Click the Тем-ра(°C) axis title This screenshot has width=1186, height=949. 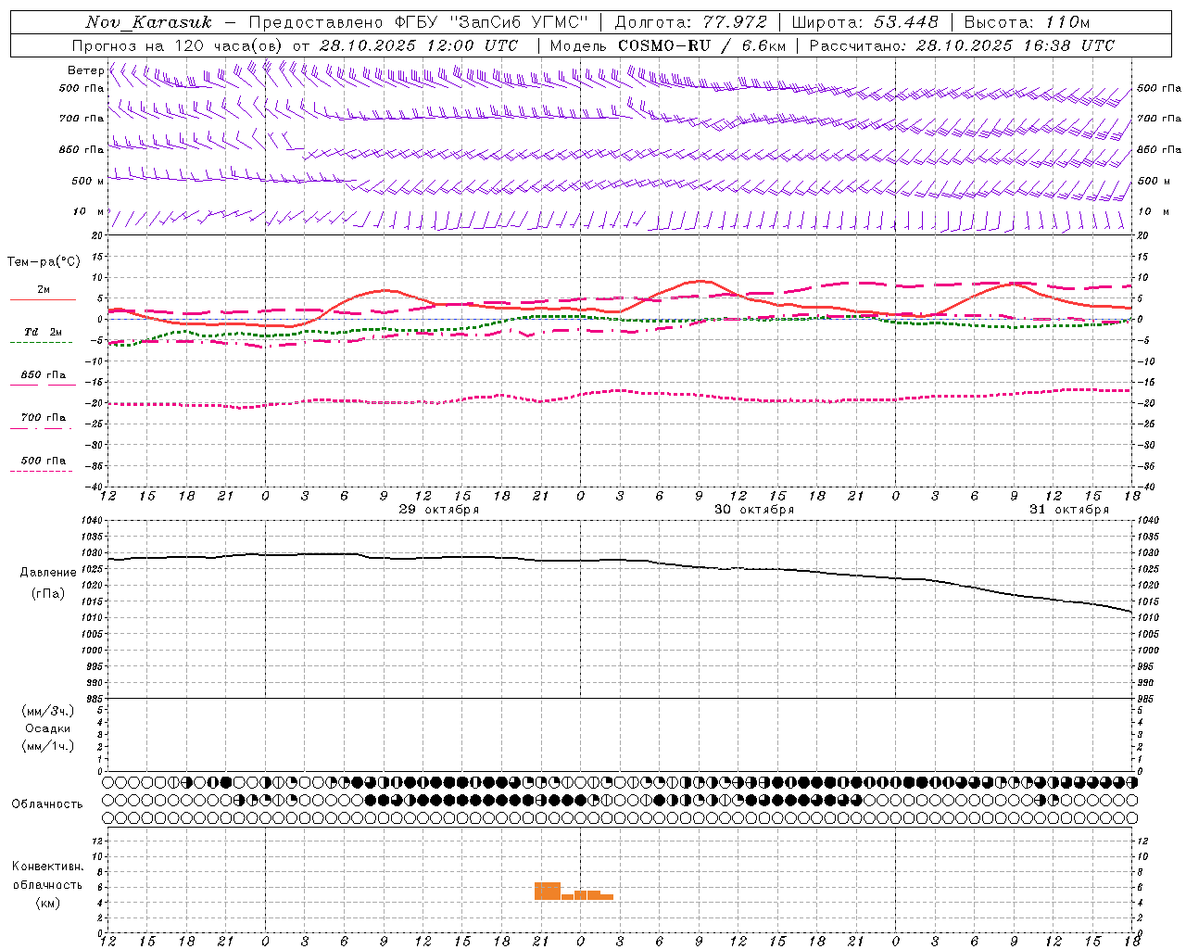tap(44, 262)
